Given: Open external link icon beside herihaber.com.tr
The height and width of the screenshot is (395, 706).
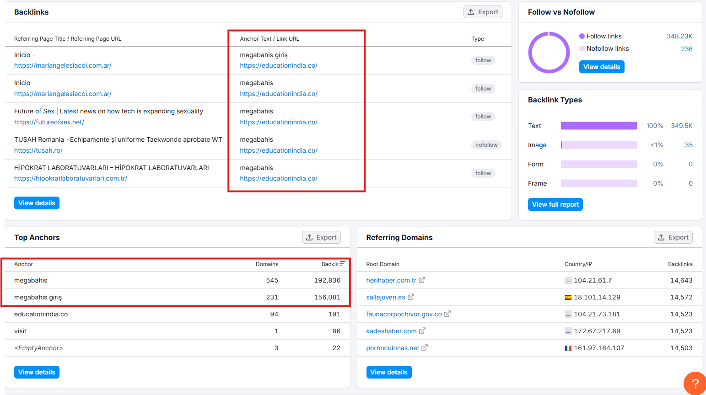Looking at the screenshot, I should (422, 280).
